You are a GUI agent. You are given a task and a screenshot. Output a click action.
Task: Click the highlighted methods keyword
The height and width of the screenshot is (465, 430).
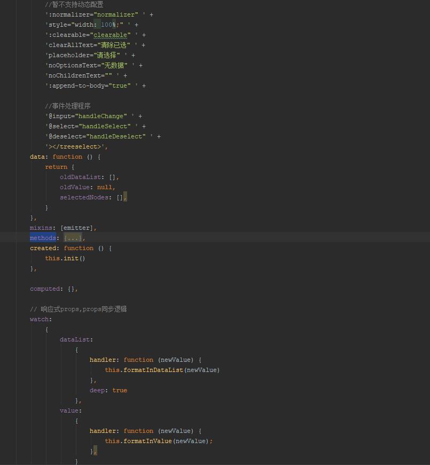coord(43,238)
